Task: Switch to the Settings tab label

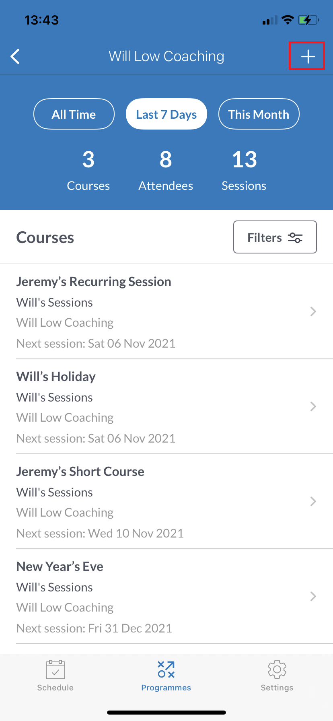Action: pyautogui.click(x=277, y=688)
